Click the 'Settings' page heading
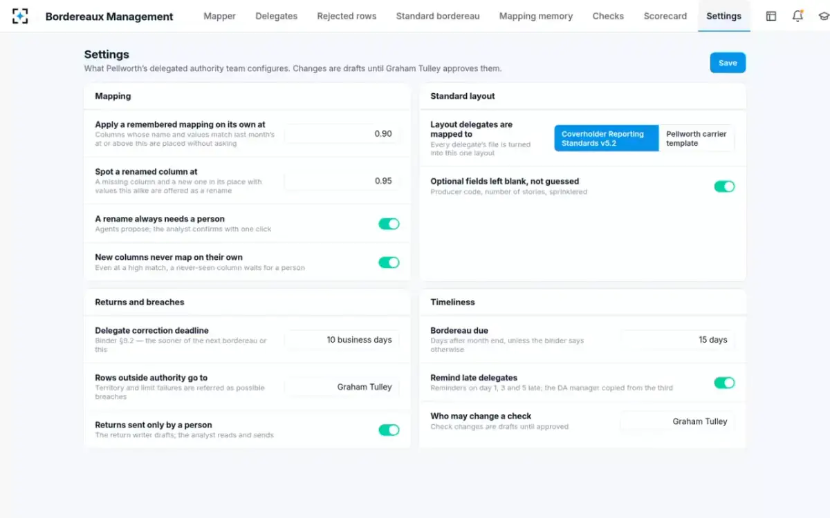830x518 pixels. pyautogui.click(x=107, y=55)
